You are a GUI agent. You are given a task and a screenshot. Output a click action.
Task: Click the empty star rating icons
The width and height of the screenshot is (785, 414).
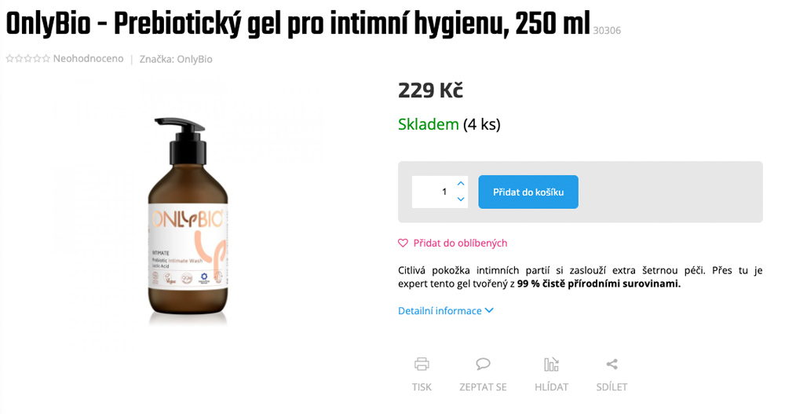tap(28, 59)
